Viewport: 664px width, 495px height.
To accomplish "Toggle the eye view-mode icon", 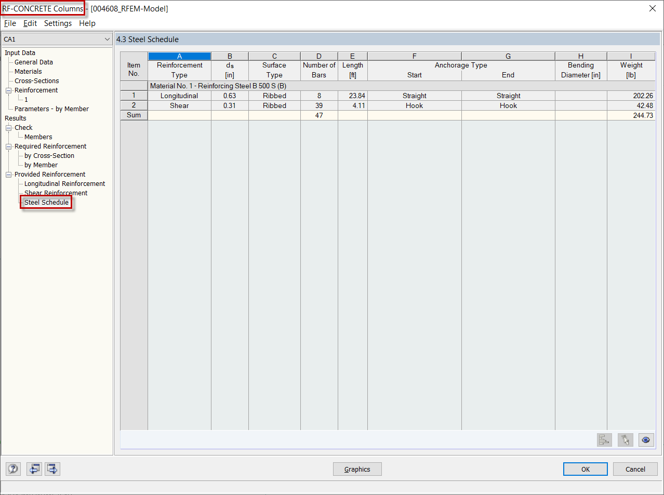I will 646,440.
